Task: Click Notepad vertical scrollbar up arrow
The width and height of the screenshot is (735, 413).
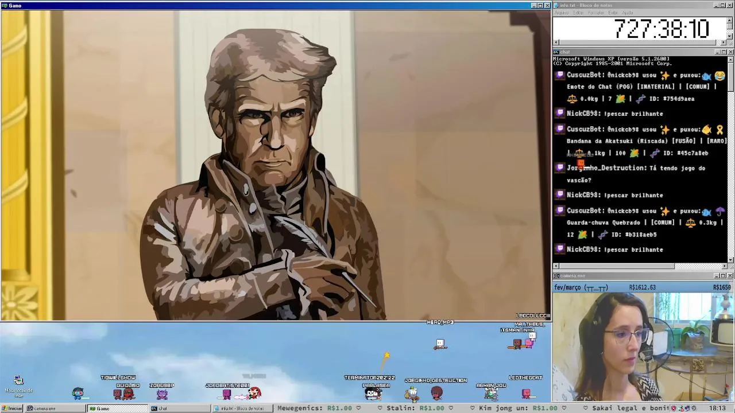Action: [730, 20]
